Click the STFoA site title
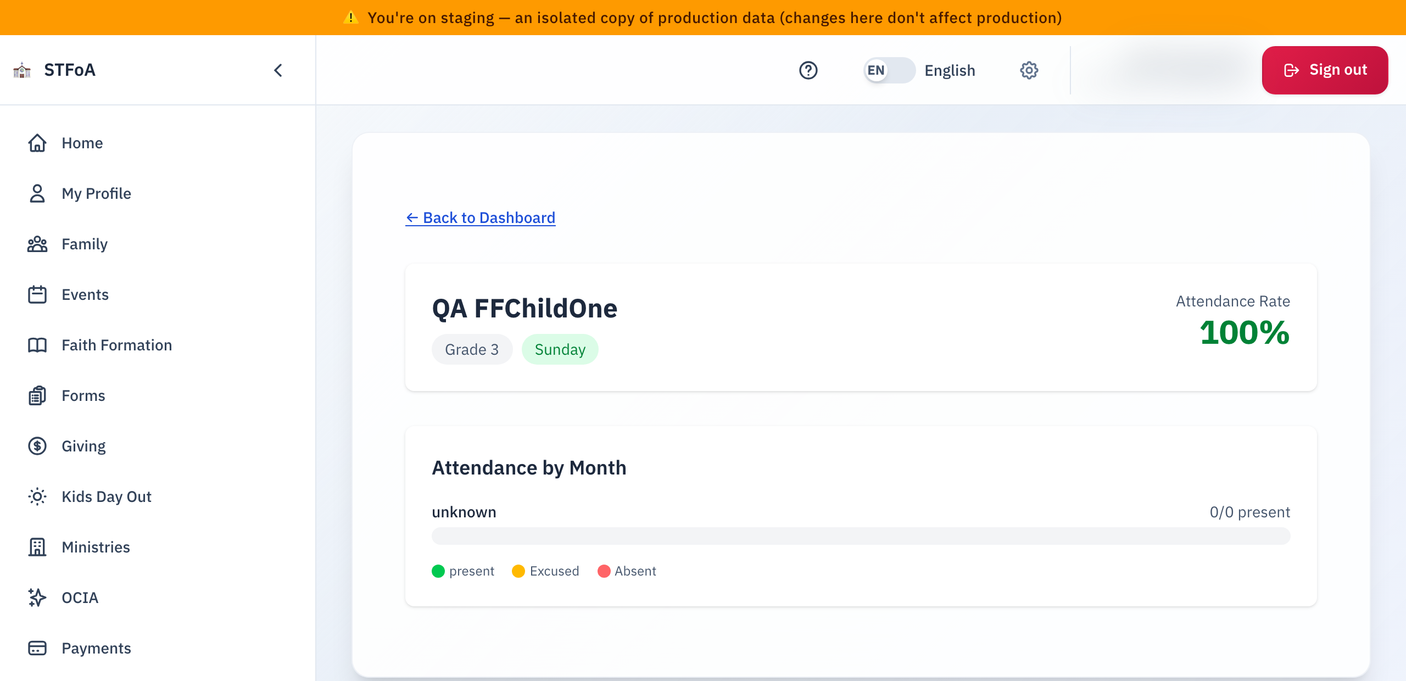 pos(70,70)
